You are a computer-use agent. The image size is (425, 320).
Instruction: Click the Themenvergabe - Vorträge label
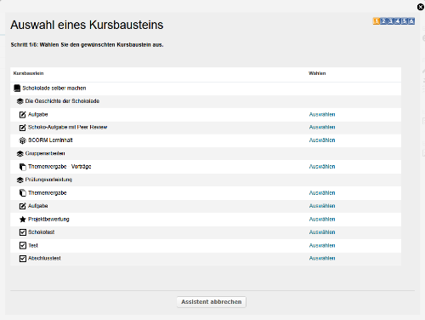click(x=59, y=167)
